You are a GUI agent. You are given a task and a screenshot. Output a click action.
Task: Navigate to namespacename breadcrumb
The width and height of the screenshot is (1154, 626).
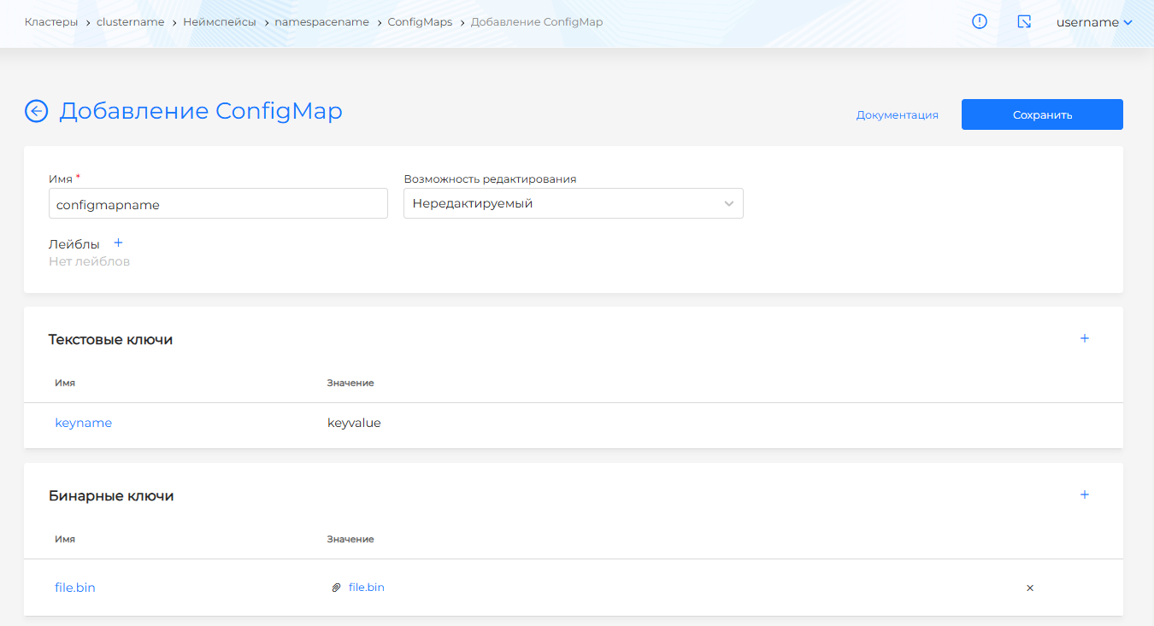[x=321, y=22]
